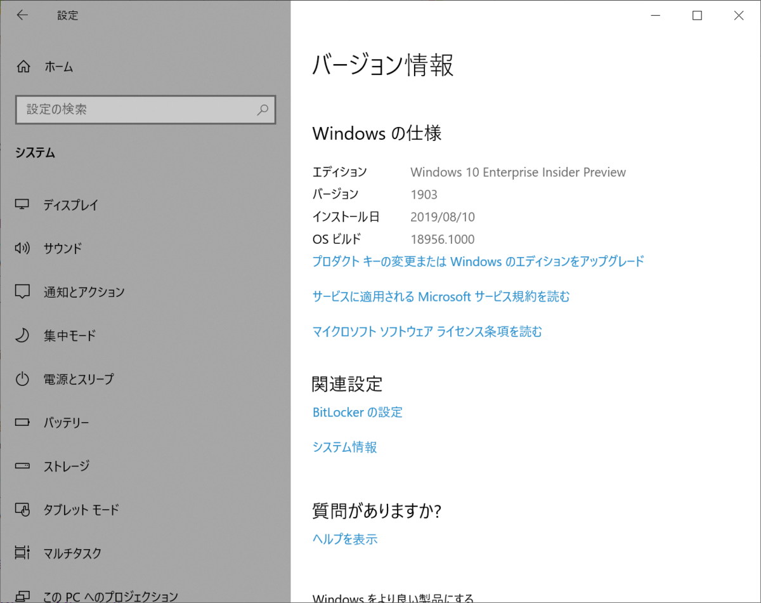Focus the 設定の検索 search box
The image size is (761, 603).
145,109
